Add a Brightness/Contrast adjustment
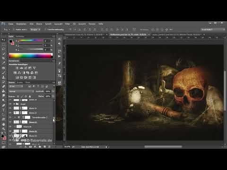 tap(17, 68)
